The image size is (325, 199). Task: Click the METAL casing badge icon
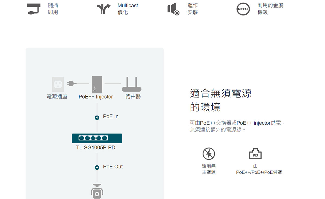click(243, 9)
